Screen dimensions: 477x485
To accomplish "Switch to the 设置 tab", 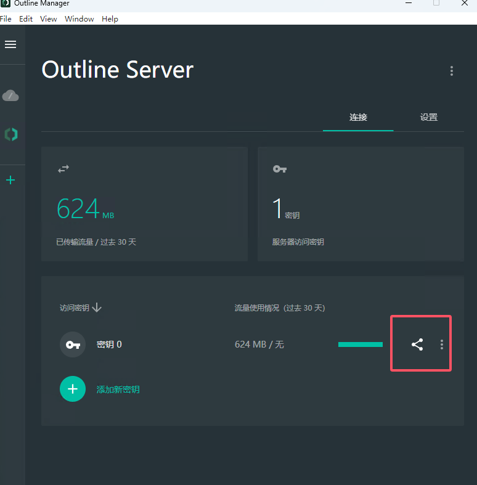I will click(x=429, y=118).
